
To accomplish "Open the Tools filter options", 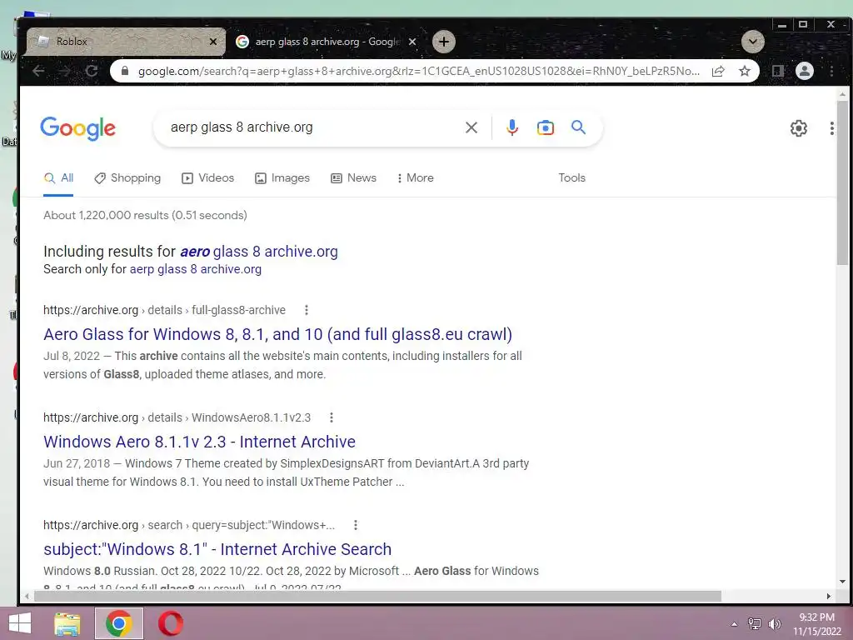I will pos(571,178).
